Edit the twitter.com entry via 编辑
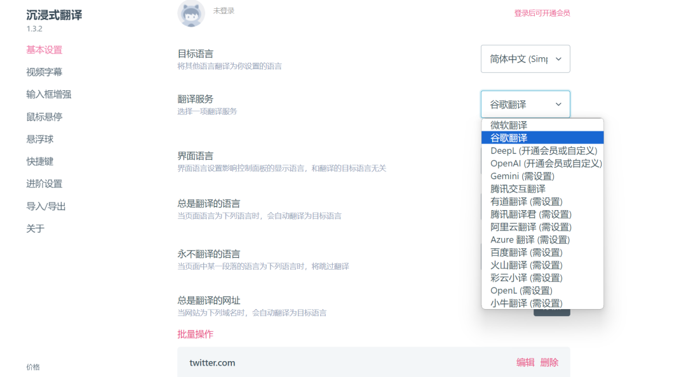The height and width of the screenshot is (377, 686). tap(525, 362)
